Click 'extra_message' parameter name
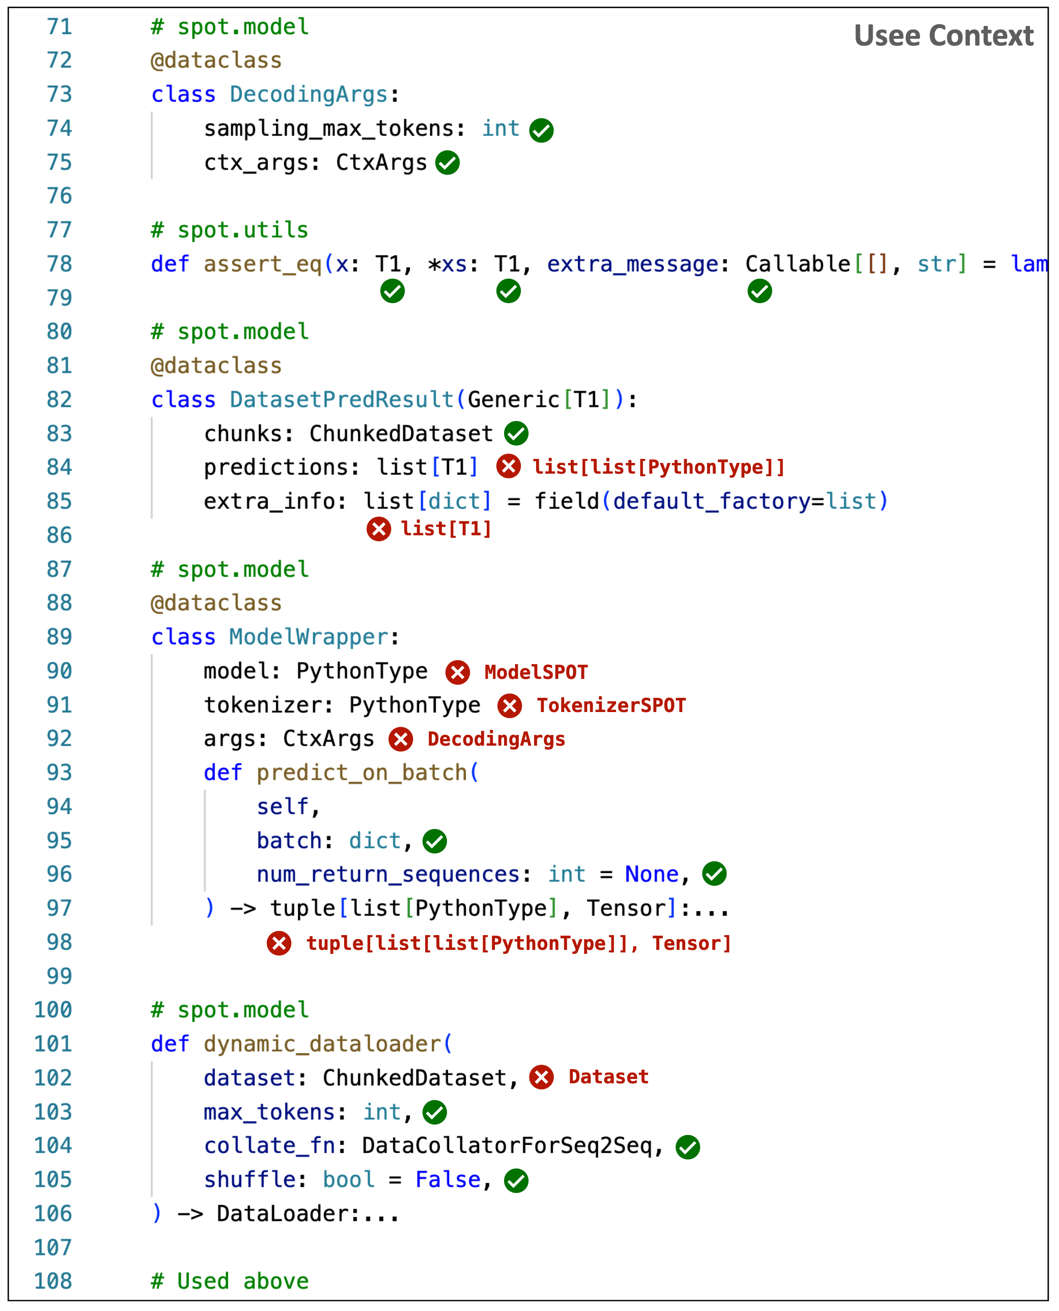The height and width of the screenshot is (1311, 1059). click(633, 264)
